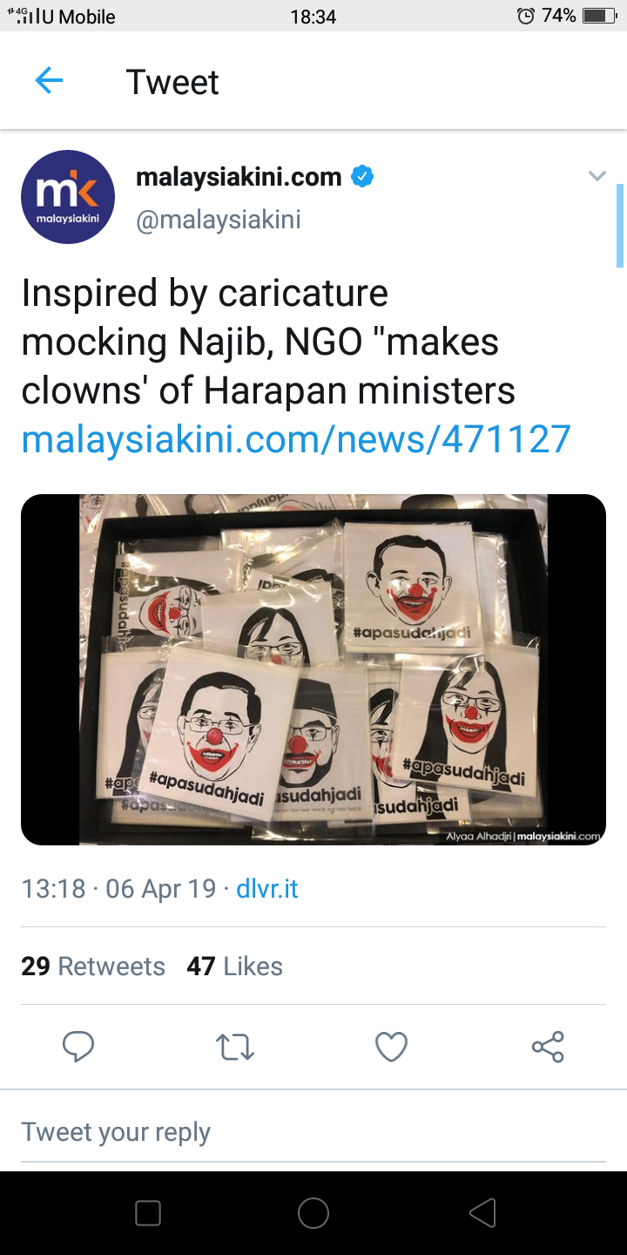Tap the malaysiakini.com display name

click(x=239, y=177)
